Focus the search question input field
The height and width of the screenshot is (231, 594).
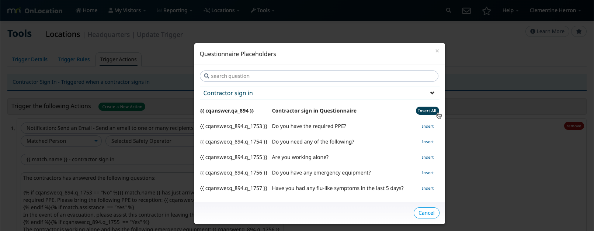point(319,76)
